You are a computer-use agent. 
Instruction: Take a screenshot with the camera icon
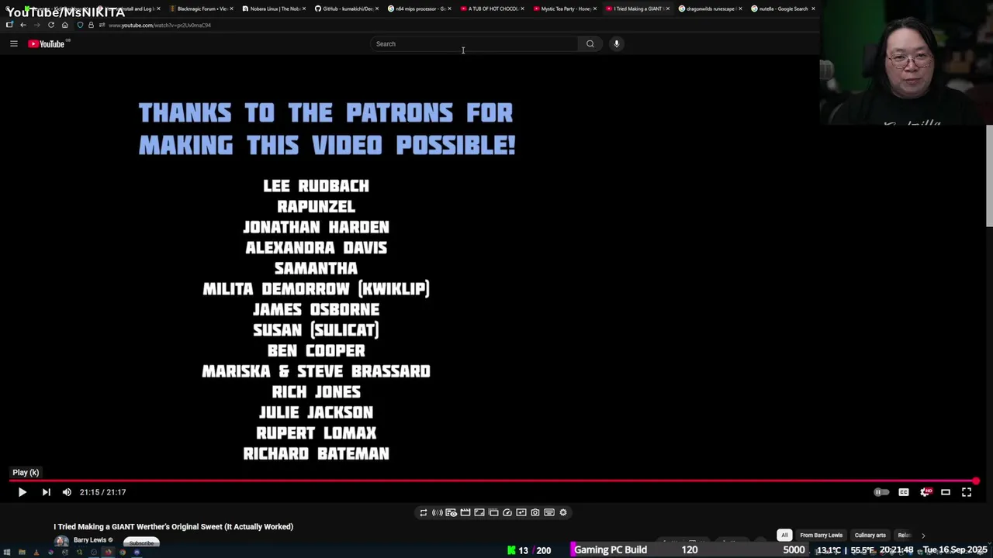coord(535,512)
